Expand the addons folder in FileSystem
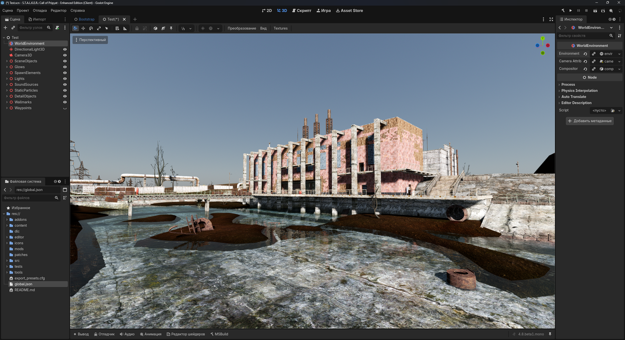This screenshot has width=625, height=340. [7, 219]
